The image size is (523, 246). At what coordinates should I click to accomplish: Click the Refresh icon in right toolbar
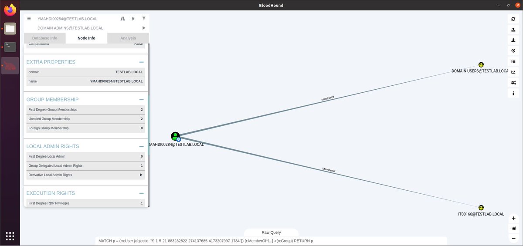click(513, 19)
